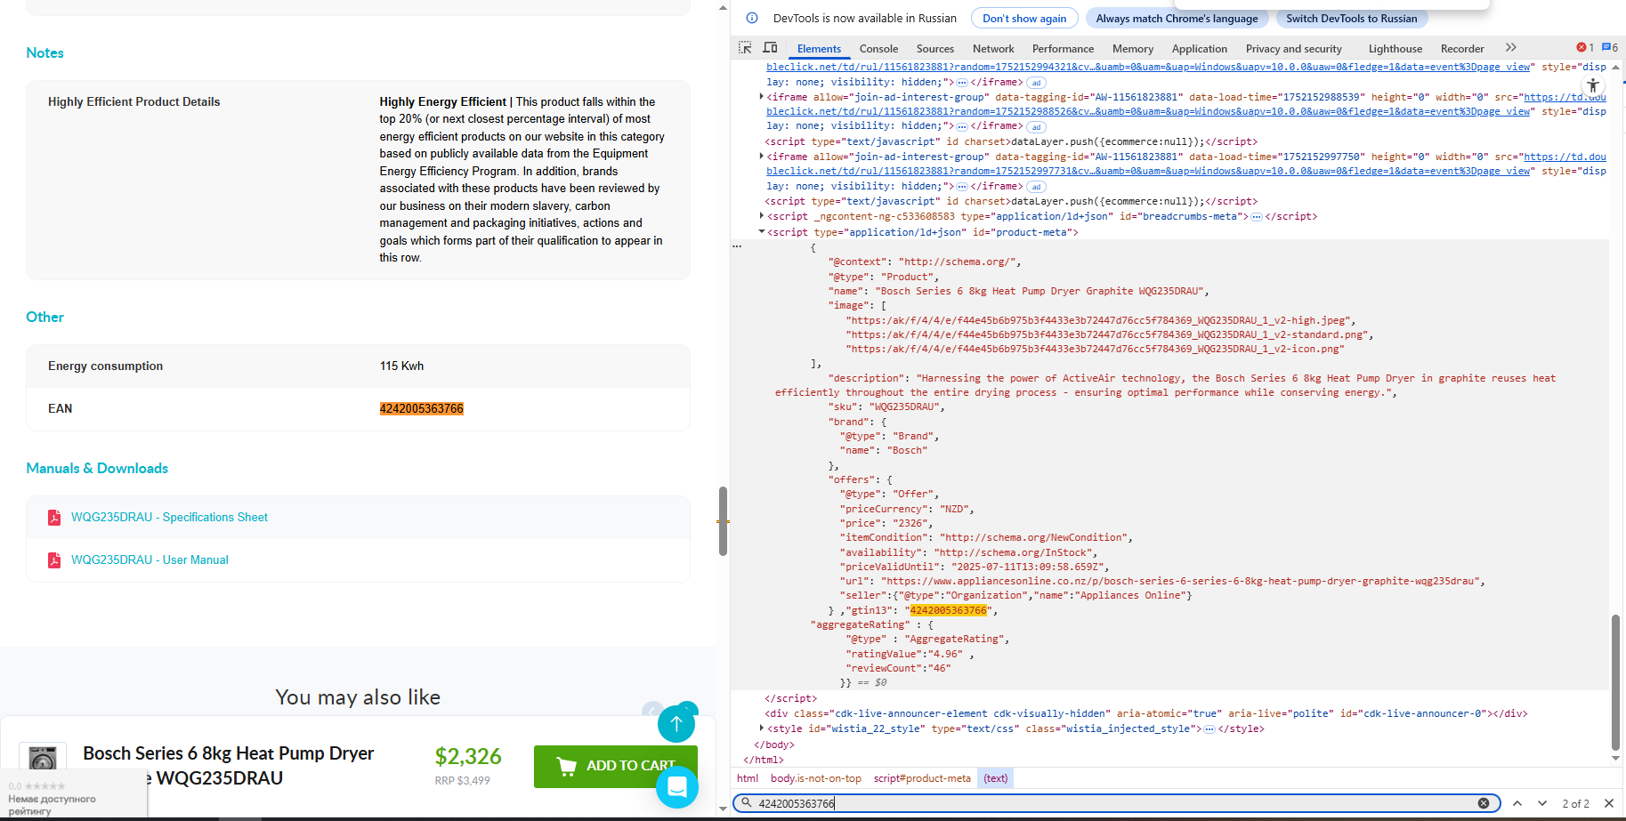
Task: Click the webpage vertical scrollbar thumb
Action: click(x=723, y=521)
